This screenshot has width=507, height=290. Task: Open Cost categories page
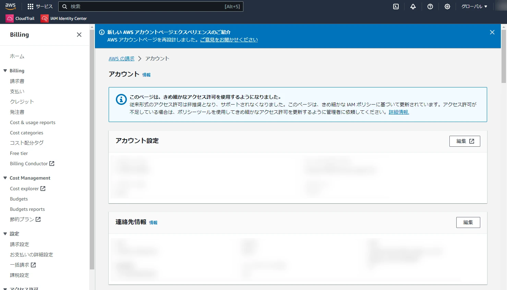(26, 133)
